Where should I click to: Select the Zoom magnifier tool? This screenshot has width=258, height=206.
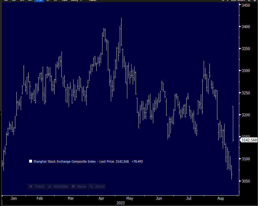click(x=97, y=187)
